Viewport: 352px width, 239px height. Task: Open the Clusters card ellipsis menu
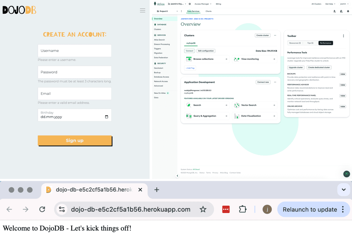[x=275, y=35]
